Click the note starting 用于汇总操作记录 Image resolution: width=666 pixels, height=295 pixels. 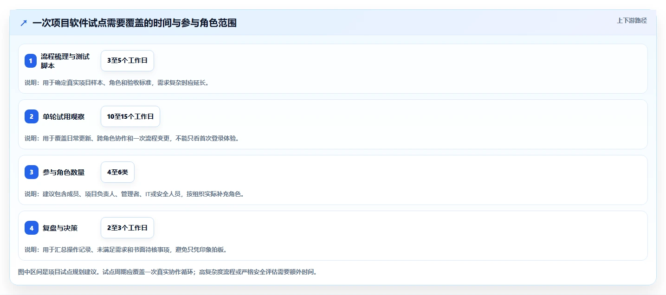126,250
